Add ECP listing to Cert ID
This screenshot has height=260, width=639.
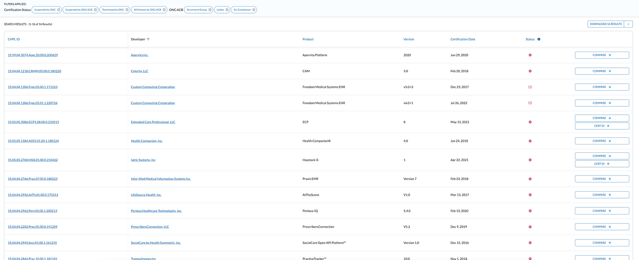pos(602,126)
